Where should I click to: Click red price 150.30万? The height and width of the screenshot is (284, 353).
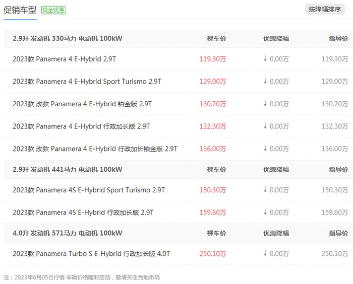[212, 190]
